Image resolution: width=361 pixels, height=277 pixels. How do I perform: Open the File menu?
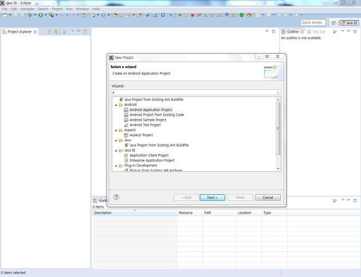5,9
